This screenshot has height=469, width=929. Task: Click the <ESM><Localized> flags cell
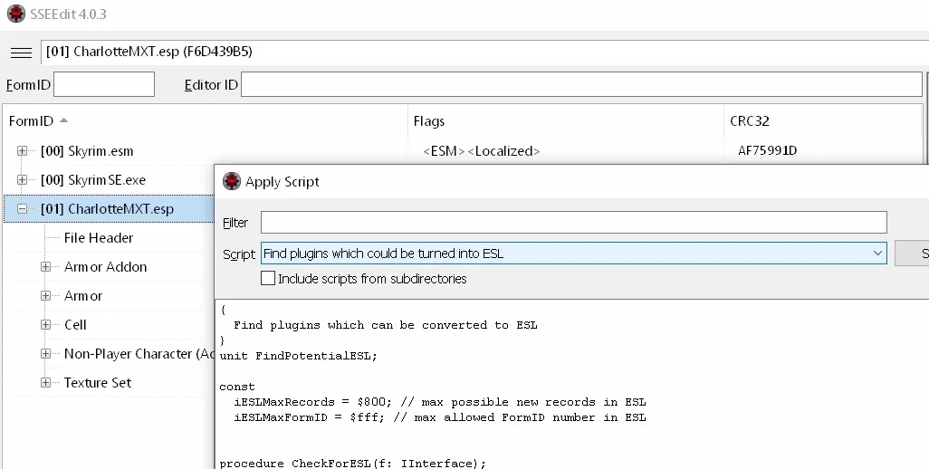[481, 151]
